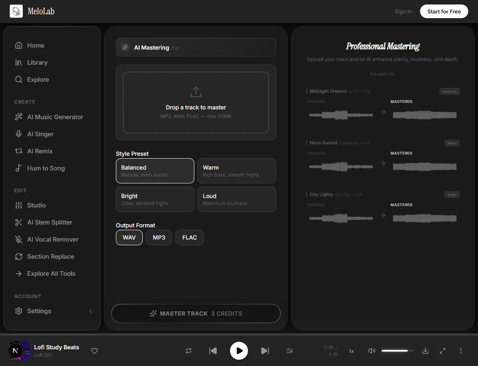Select the Balanced style preset
This screenshot has width=478, height=366.
pyautogui.click(x=155, y=171)
